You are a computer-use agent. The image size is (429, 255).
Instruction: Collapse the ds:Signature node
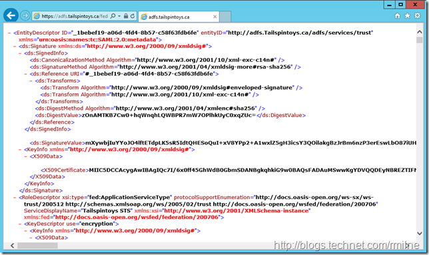pos(15,46)
